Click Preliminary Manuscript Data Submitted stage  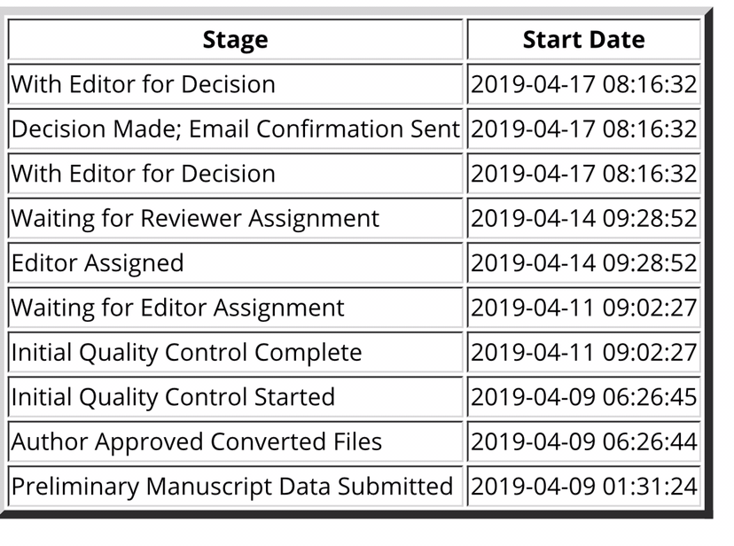click(231, 486)
